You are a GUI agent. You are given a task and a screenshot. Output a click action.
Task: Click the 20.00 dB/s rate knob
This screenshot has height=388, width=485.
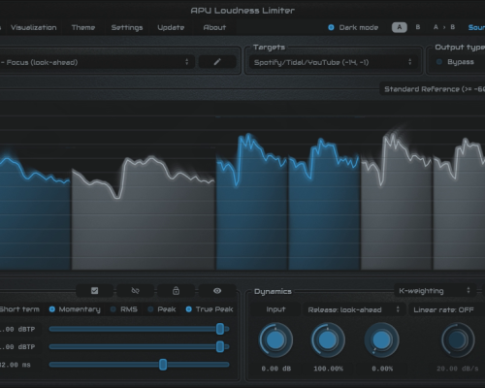[x=458, y=340]
